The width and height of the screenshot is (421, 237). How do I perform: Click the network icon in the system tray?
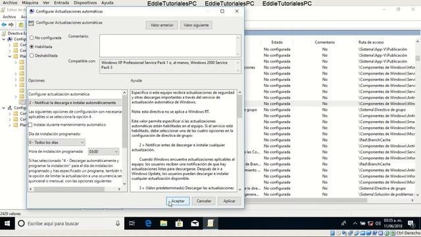(x=370, y=223)
